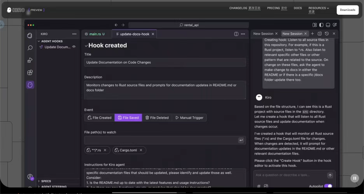Toggle the Autopilot switch
Image resolution: width=364 pixels, height=194 pixels.
pyautogui.click(x=328, y=186)
